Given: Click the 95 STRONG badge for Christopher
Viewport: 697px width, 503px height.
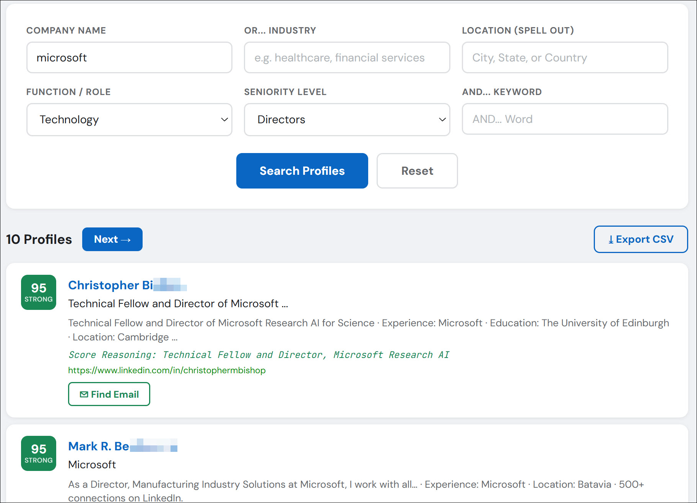Looking at the screenshot, I should click(x=39, y=292).
